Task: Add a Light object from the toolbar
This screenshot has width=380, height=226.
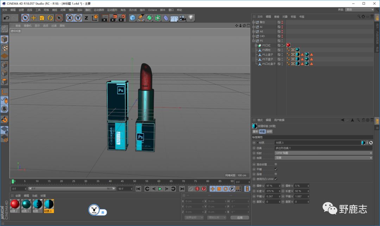Action: point(191,18)
